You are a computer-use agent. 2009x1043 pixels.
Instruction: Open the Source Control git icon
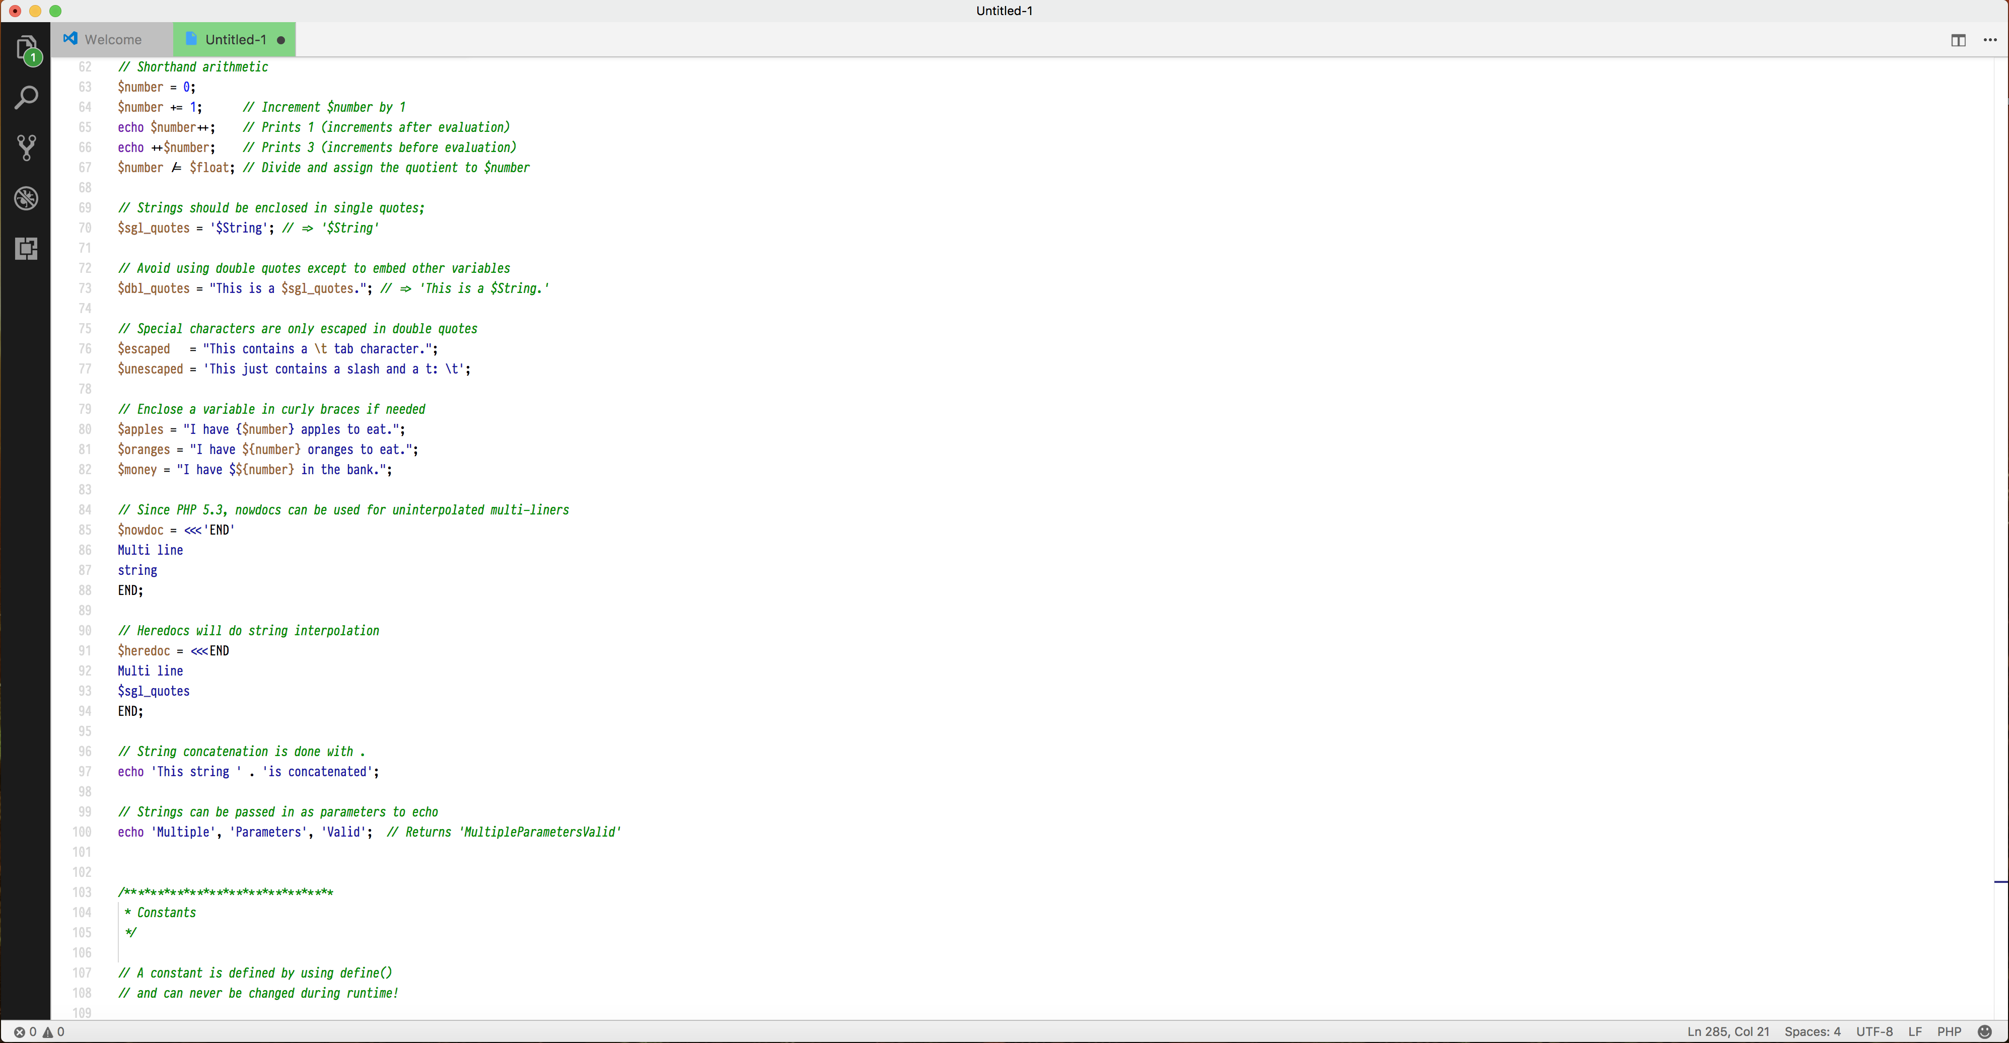coord(27,148)
